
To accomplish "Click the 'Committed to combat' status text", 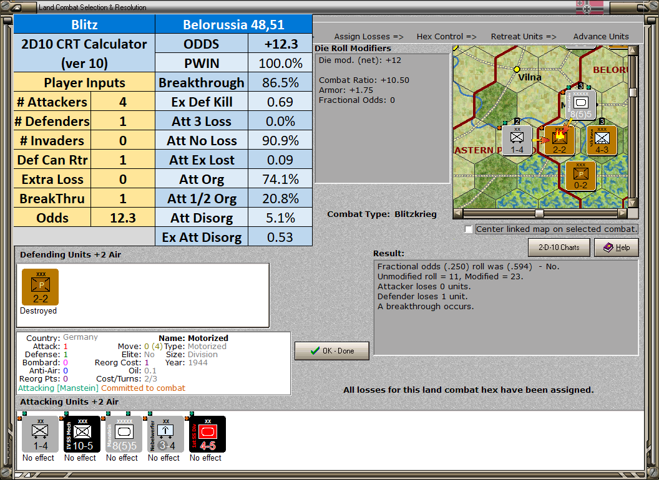I will tap(143, 388).
